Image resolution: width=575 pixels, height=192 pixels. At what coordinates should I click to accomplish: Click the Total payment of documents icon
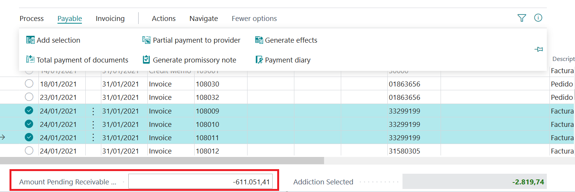pyautogui.click(x=30, y=59)
